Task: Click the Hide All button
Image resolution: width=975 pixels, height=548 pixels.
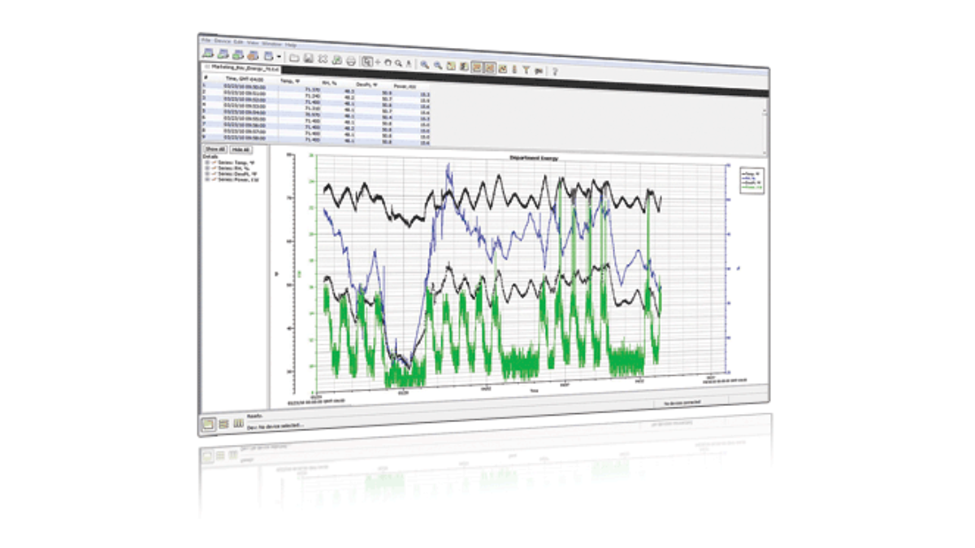Action: click(240, 150)
